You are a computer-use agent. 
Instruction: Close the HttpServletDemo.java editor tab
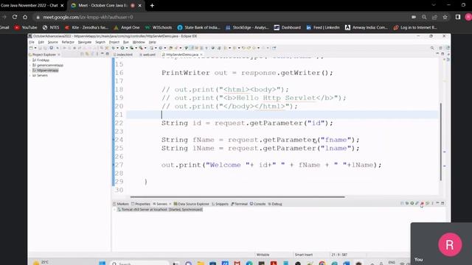(x=201, y=54)
